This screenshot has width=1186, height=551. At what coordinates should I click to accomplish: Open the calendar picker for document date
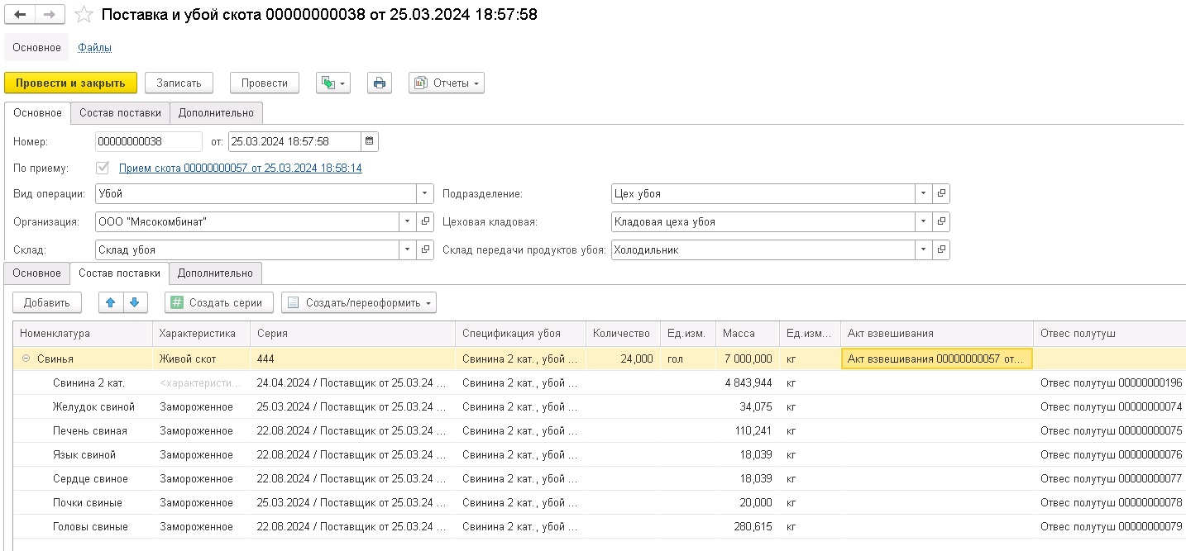(370, 141)
